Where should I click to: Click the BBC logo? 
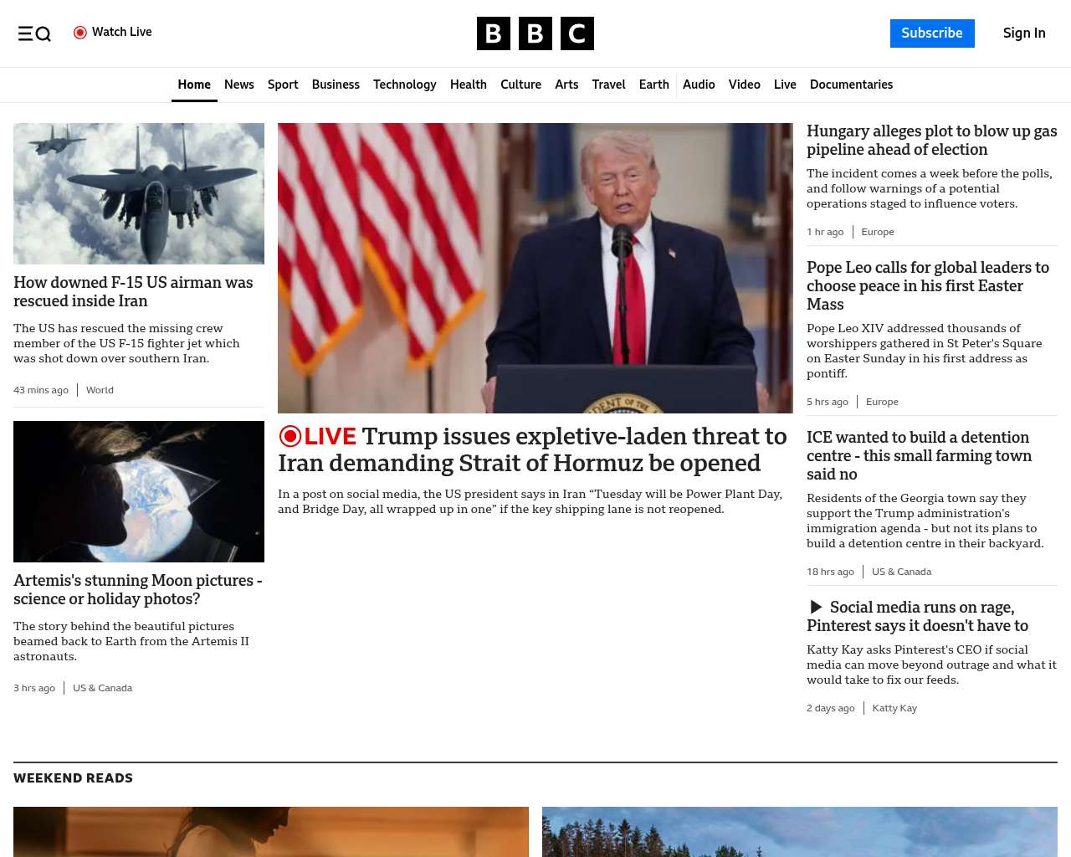click(x=535, y=33)
